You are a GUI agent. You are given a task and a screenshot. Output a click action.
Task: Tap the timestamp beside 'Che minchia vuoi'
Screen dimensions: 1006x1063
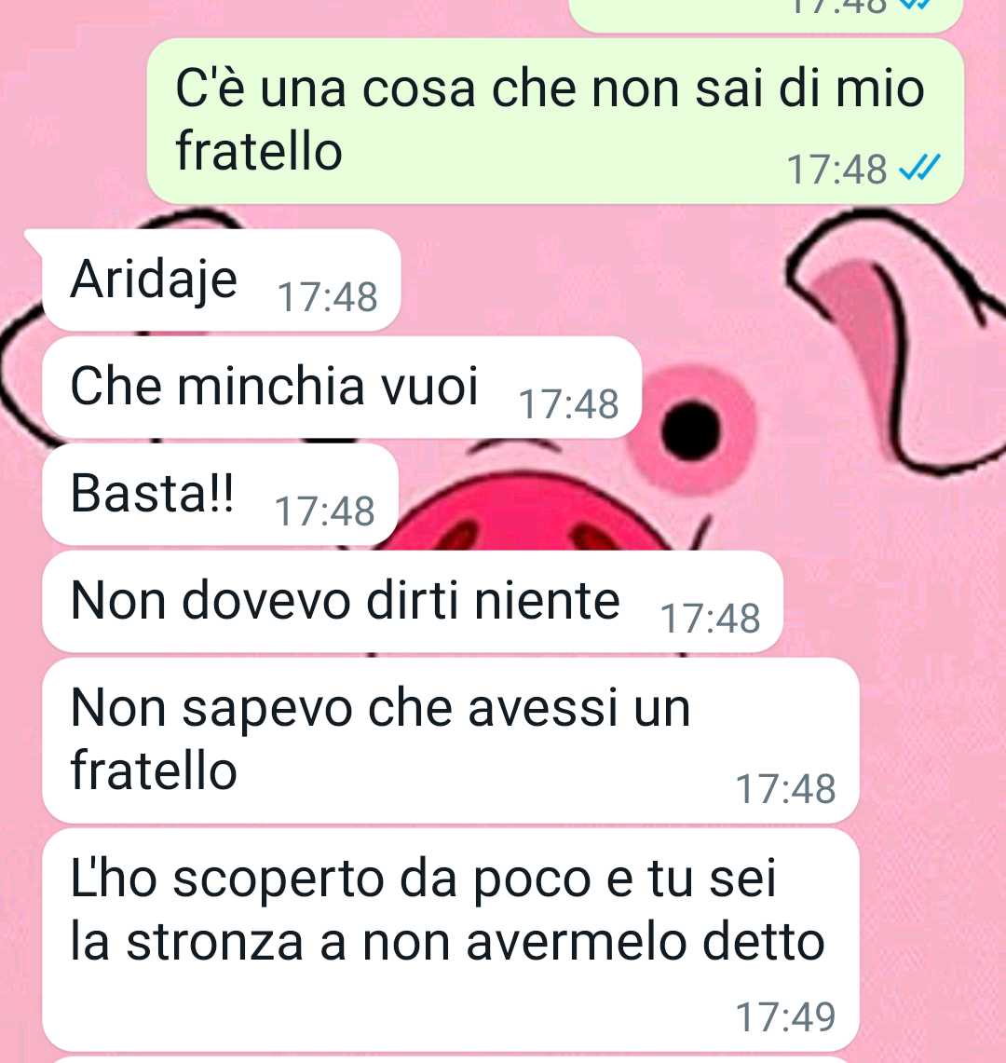coord(569,404)
